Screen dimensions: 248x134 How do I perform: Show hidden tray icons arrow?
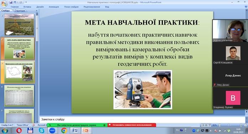coord(186,130)
